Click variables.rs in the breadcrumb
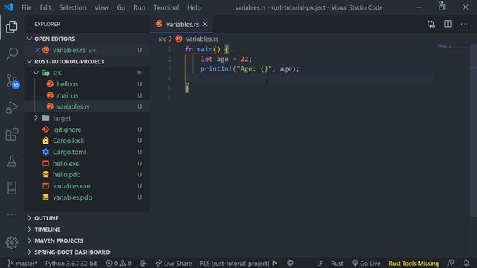 pyautogui.click(x=202, y=39)
